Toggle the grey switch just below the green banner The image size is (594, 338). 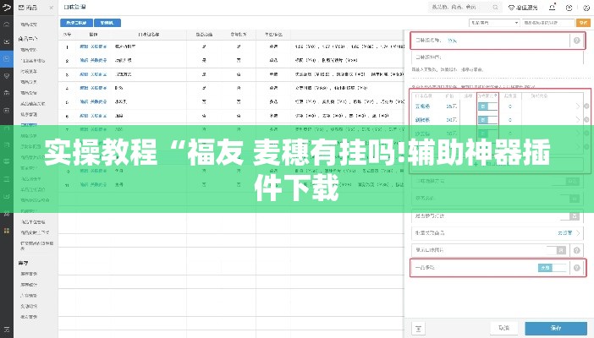[569, 216]
